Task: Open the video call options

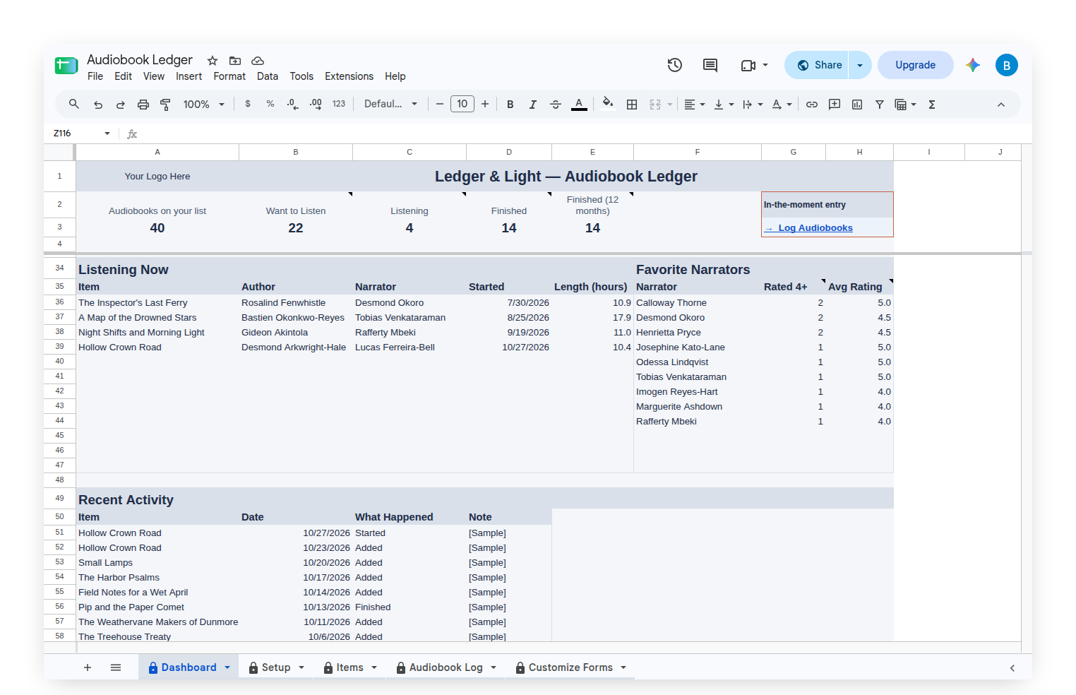Action: 754,65
